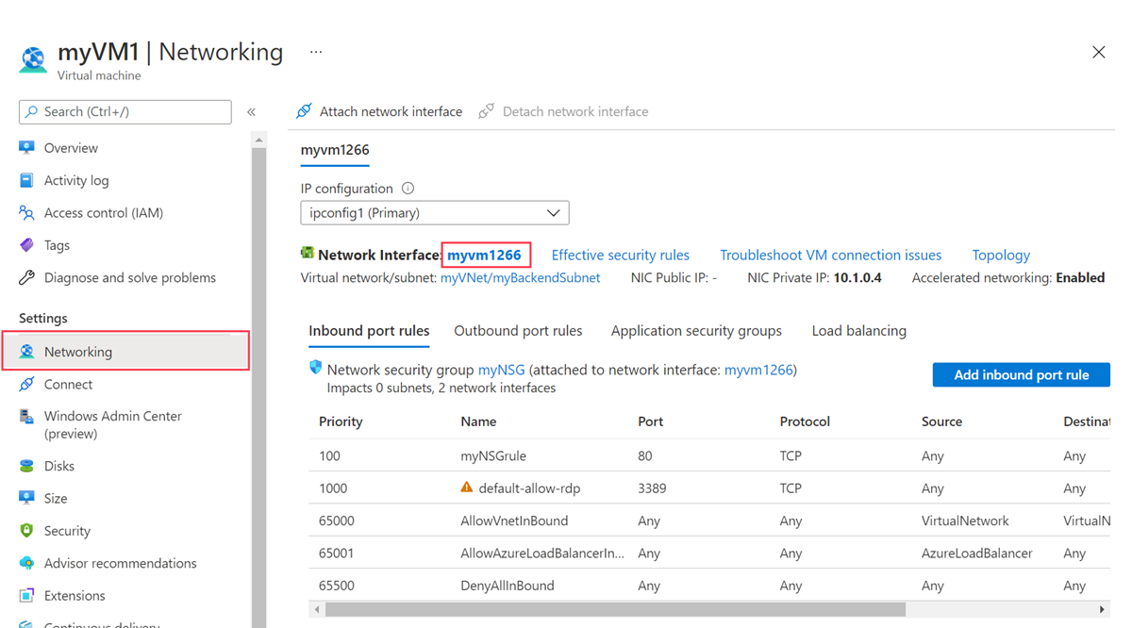The image size is (1132, 628).
Task: Open the Effective security rules link
Action: tap(620, 255)
